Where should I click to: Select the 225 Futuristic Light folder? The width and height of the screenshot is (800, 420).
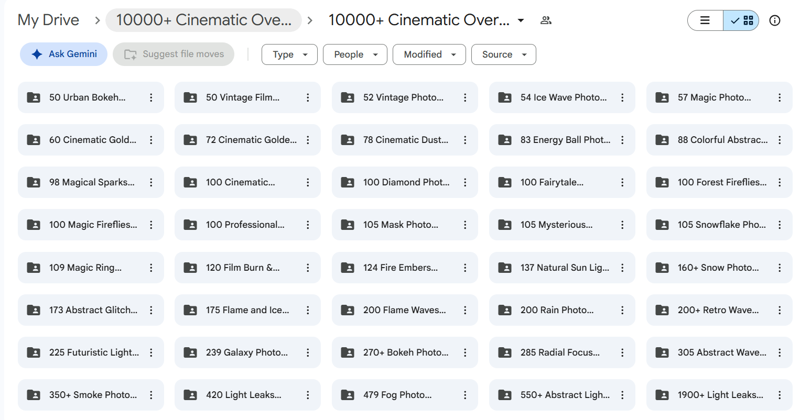point(91,352)
